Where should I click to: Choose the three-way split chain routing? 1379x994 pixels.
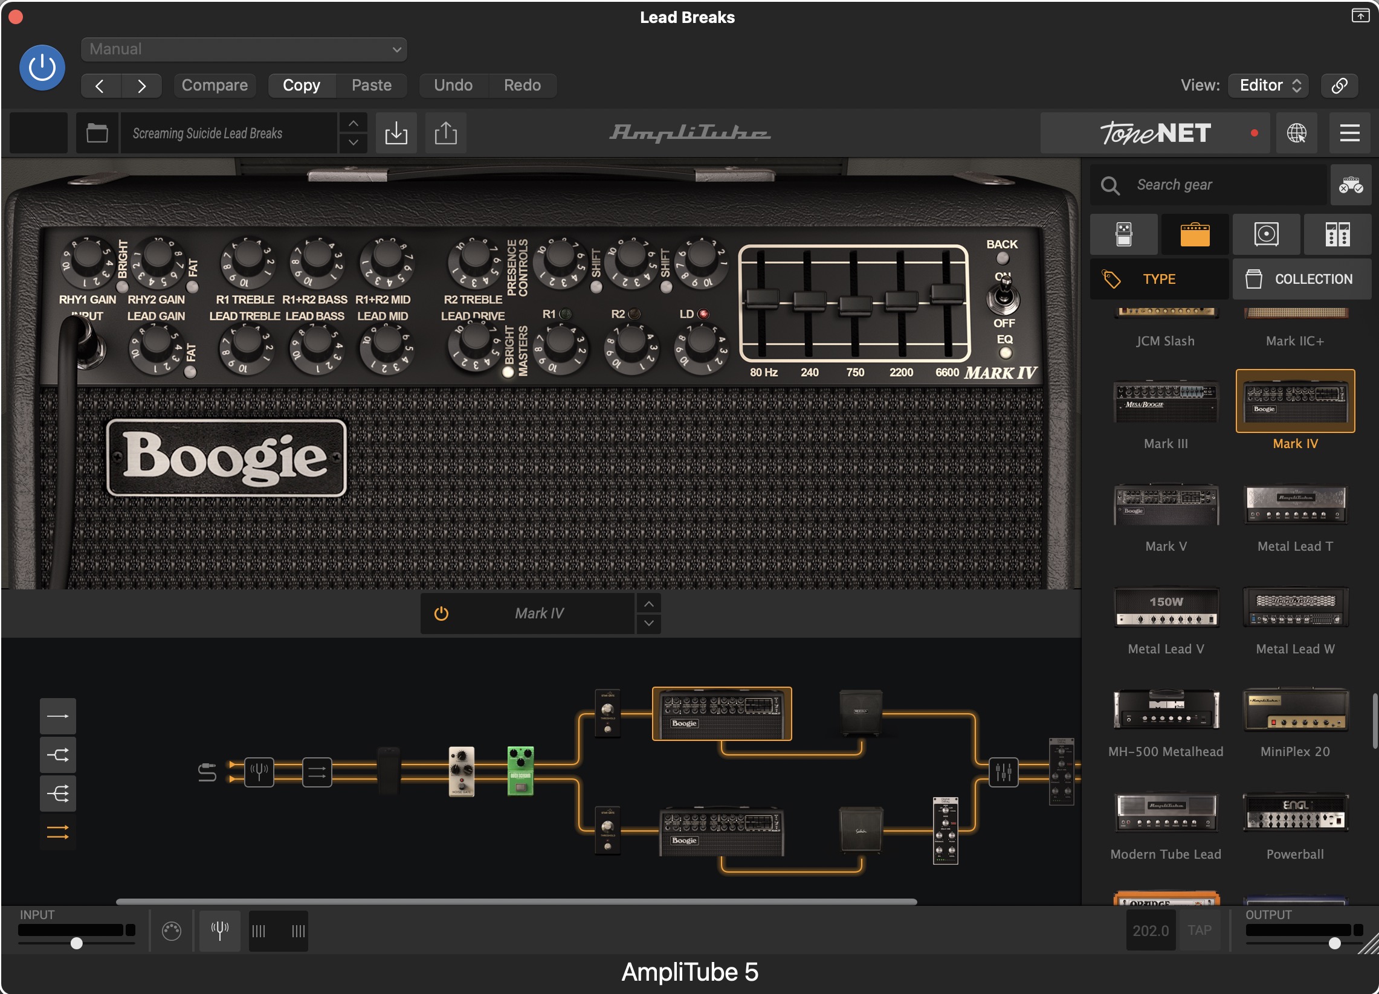tap(58, 794)
